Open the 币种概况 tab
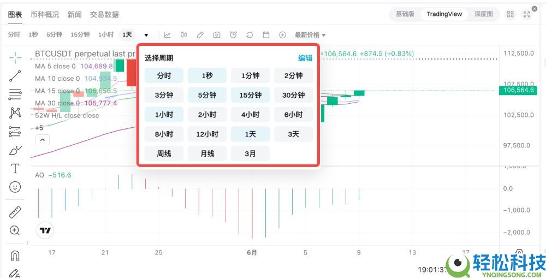 coord(45,14)
